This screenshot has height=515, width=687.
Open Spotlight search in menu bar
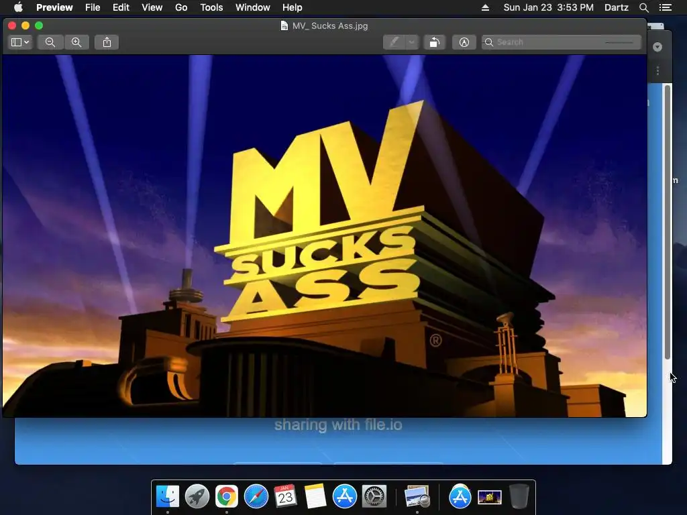pos(643,7)
